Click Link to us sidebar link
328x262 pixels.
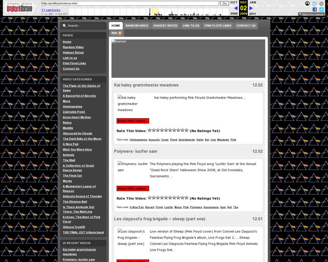70,58
